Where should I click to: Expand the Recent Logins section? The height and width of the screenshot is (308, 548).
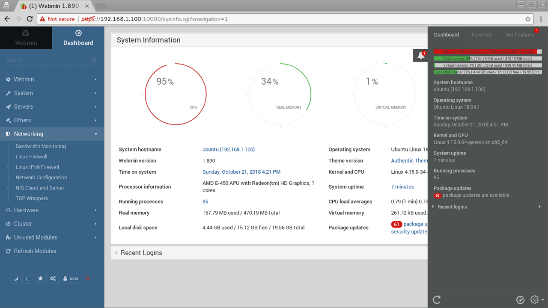coord(141,253)
